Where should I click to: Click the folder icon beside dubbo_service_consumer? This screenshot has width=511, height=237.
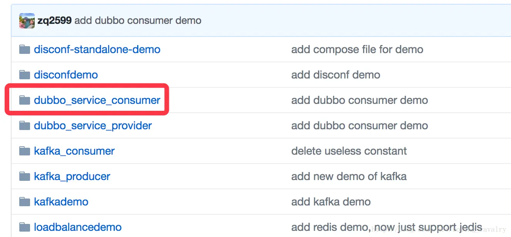(x=25, y=100)
